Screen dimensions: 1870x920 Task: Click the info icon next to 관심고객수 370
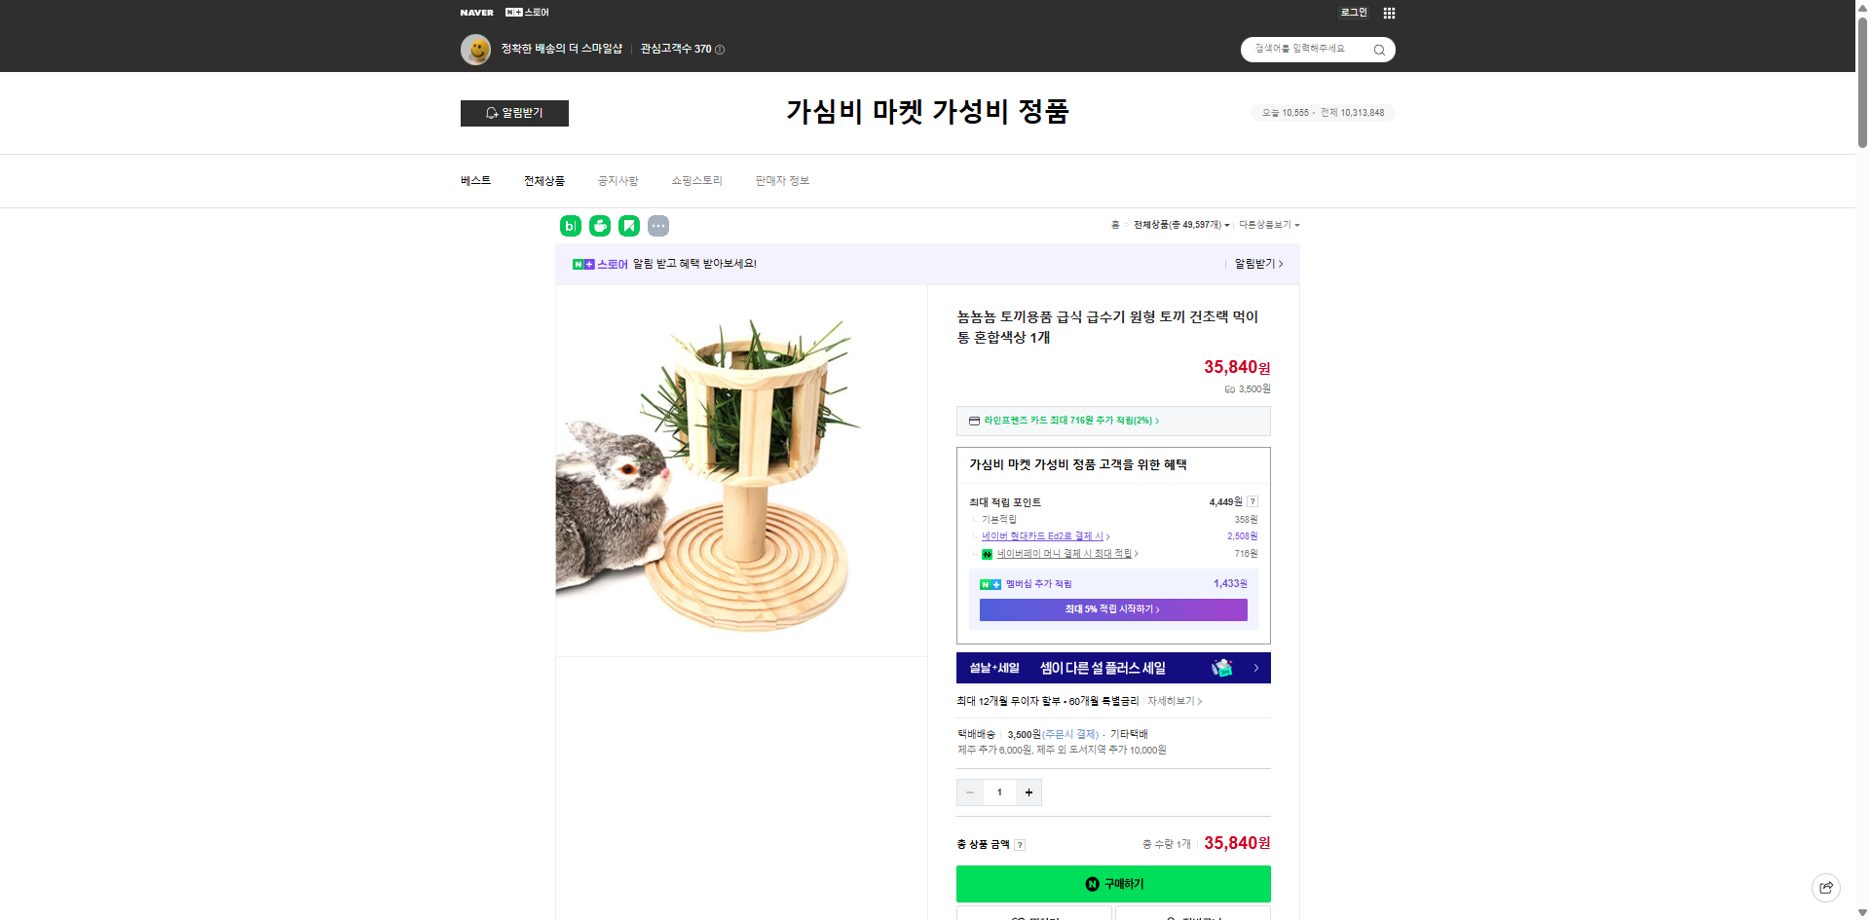(720, 49)
